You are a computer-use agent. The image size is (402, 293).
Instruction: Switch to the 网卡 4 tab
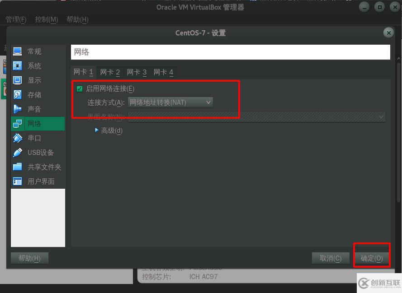point(163,72)
